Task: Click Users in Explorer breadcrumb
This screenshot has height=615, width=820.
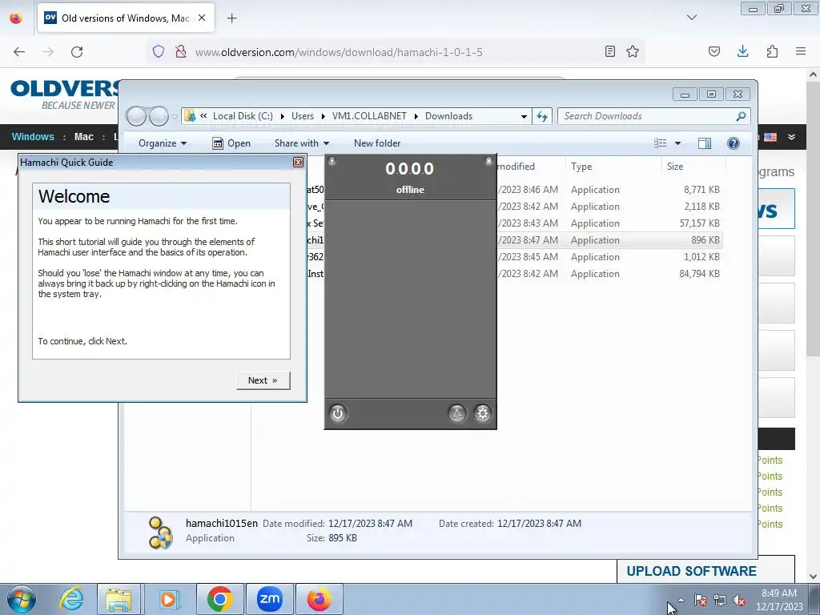Action: pyautogui.click(x=303, y=116)
